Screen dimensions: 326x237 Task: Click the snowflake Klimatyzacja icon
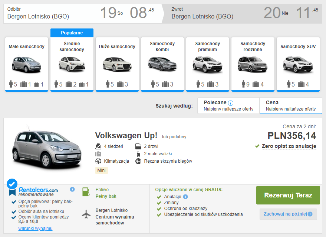click(x=98, y=161)
